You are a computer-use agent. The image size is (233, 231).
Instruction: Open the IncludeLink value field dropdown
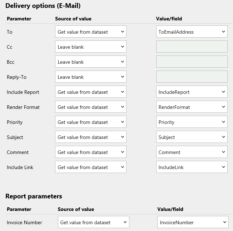[192, 167]
